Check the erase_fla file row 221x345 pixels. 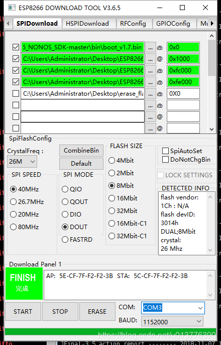tap(16, 94)
